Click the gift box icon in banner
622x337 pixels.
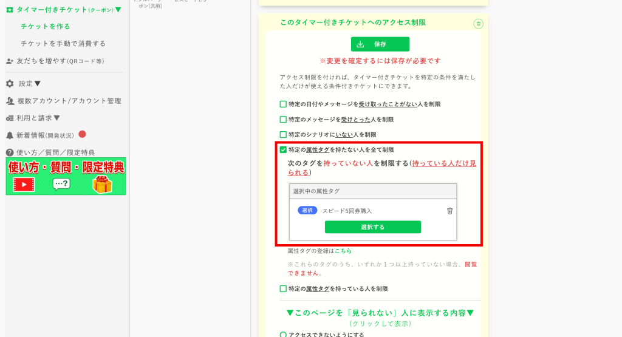102,185
